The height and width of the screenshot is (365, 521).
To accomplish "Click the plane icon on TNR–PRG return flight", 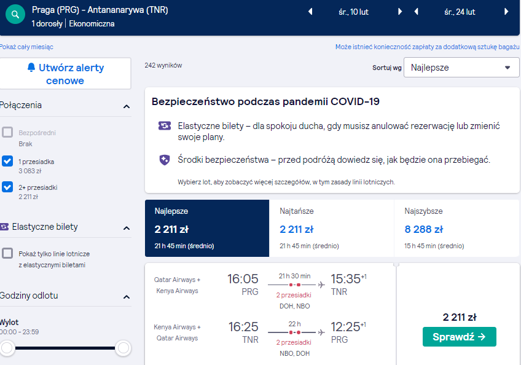I will pyautogui.click(x=321, y=332).
